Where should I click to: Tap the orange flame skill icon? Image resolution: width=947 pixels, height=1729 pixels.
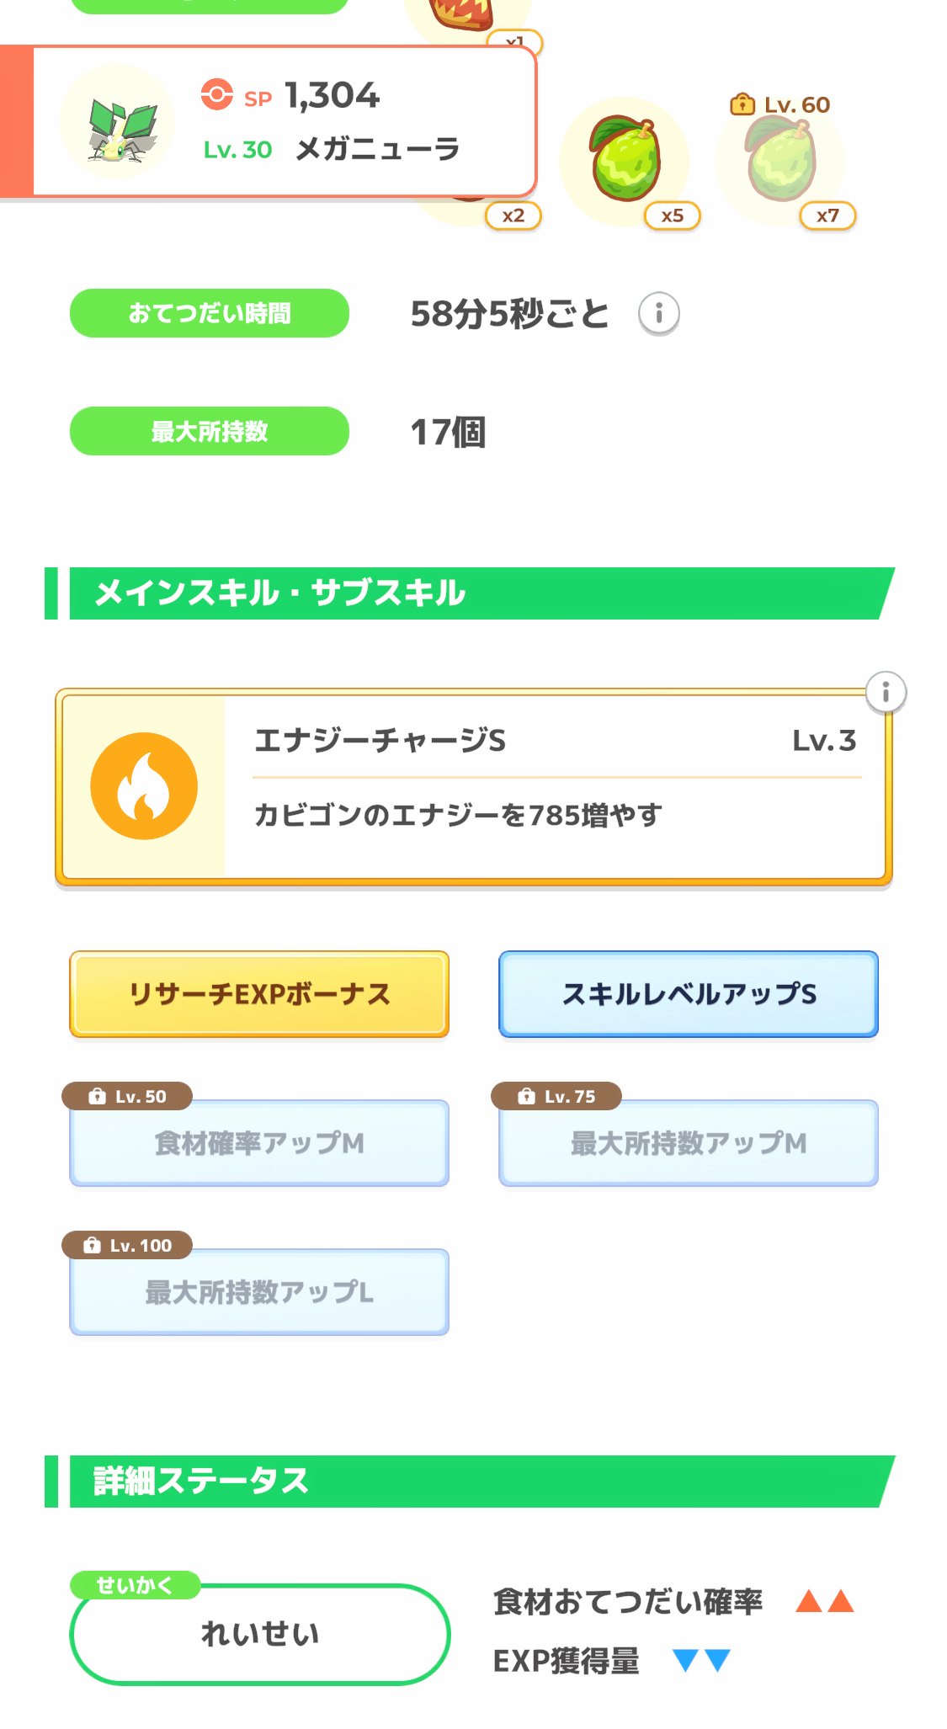tap(144, 786)
